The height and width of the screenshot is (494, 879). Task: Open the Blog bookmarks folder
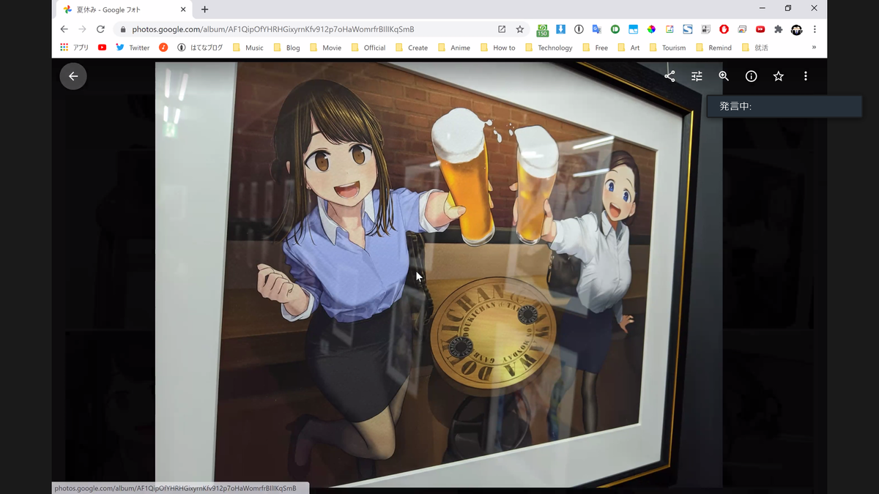tap(286, 48)
